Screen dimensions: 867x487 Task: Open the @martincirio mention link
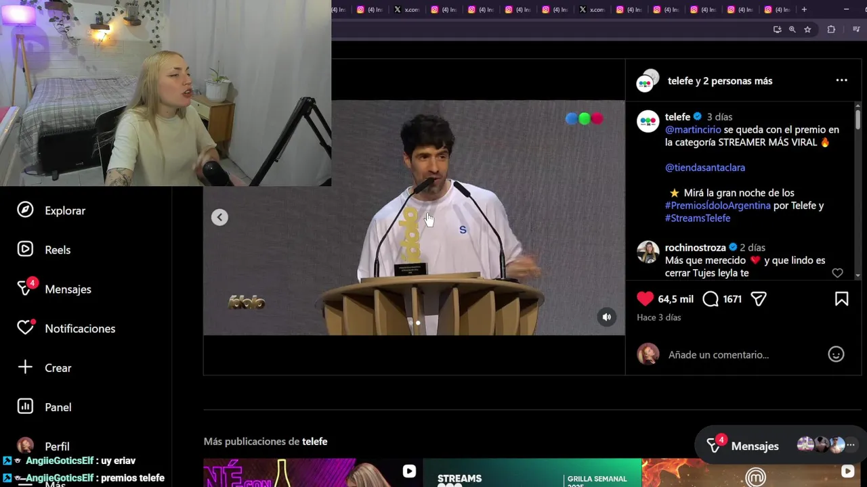(693, 129)
